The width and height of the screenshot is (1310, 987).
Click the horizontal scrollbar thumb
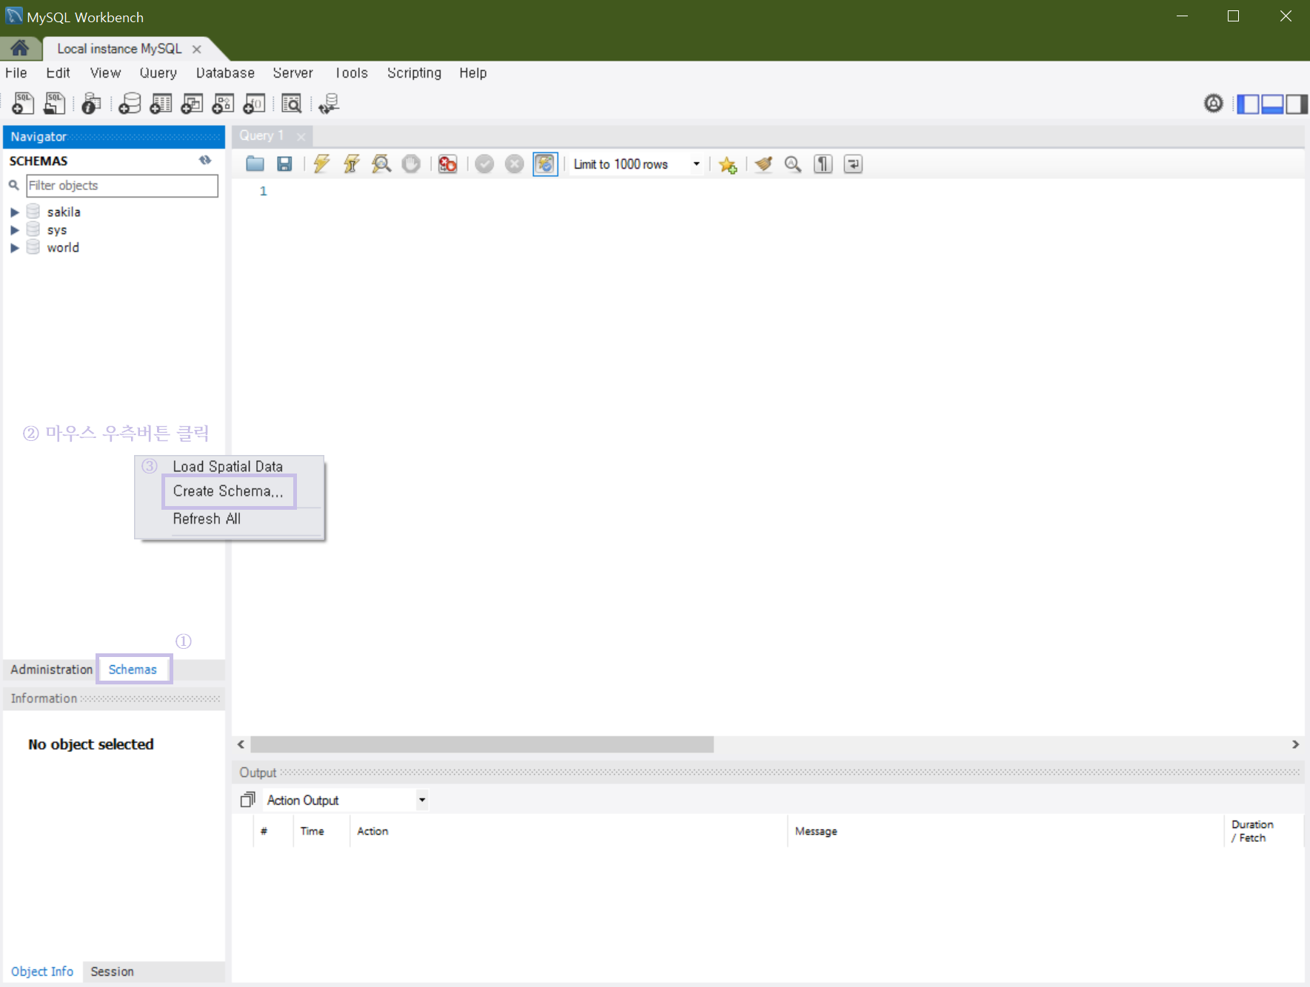point(482,744)
